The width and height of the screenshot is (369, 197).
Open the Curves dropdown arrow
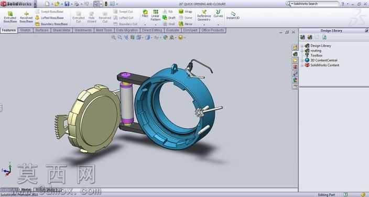click(218, 25)
